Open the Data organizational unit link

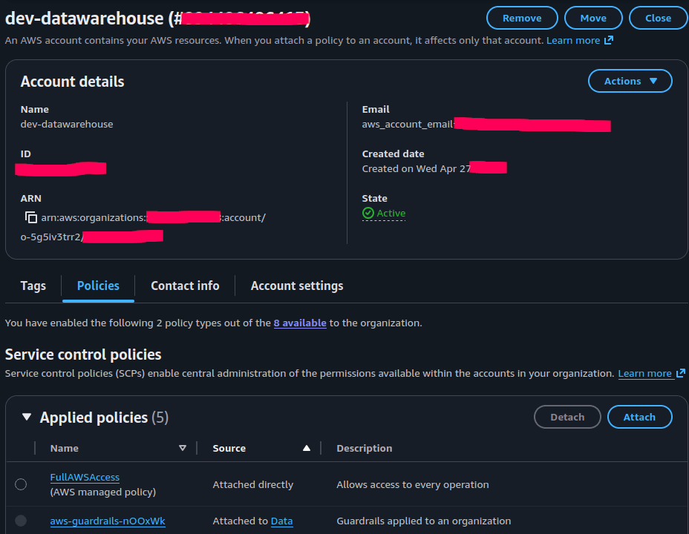281,521
